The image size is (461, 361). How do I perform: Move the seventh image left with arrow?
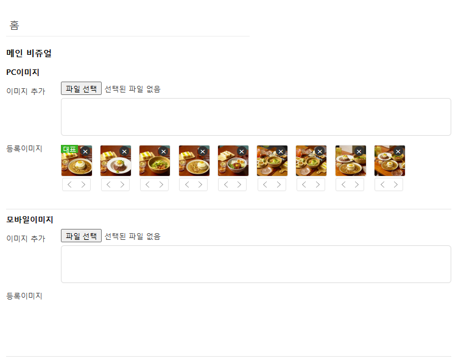click(304, 184)
